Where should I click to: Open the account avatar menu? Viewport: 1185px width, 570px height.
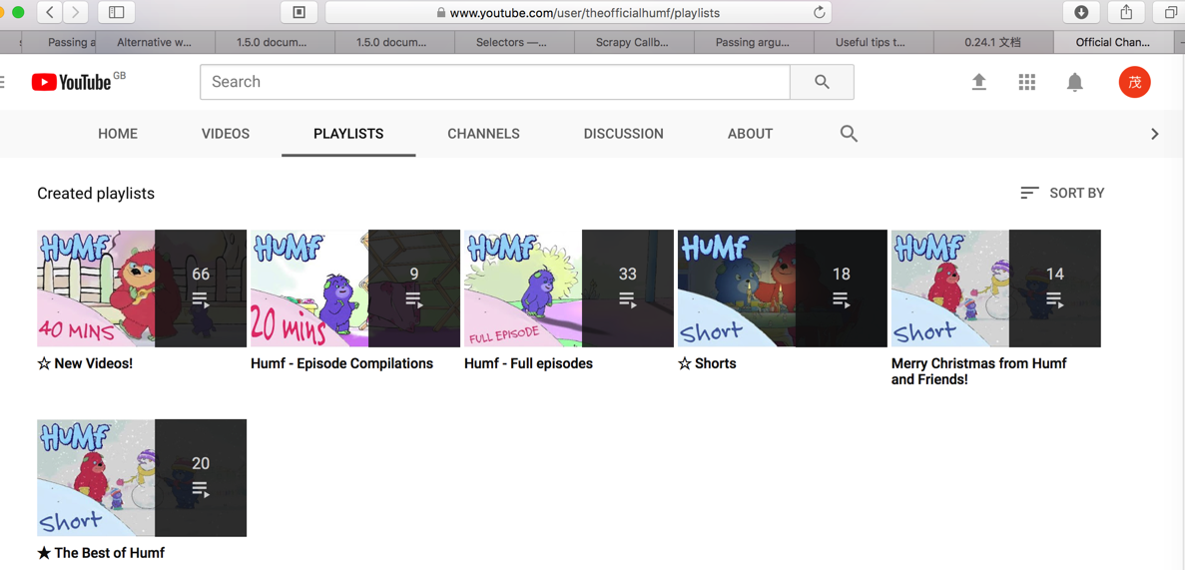tap(1134, 83)
